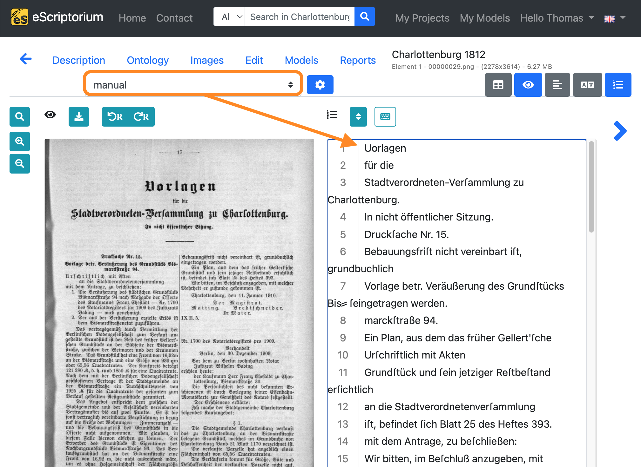
Task: Switch to the Models tab
Action: [x=301, y=60]
